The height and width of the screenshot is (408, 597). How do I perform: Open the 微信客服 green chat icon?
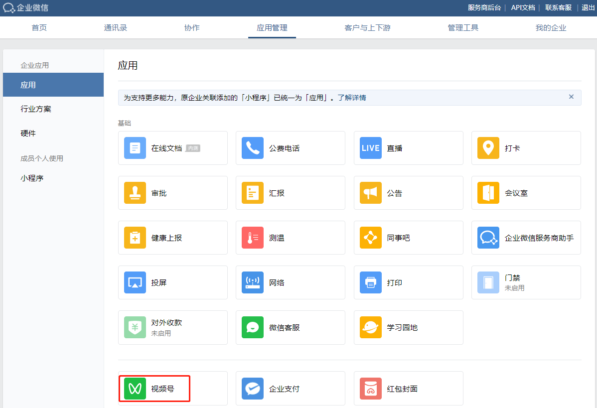point(253,327)
